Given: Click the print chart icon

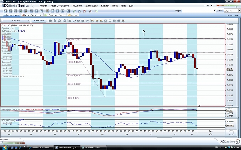Looking at the screenshot, I should tap(55, 21).
